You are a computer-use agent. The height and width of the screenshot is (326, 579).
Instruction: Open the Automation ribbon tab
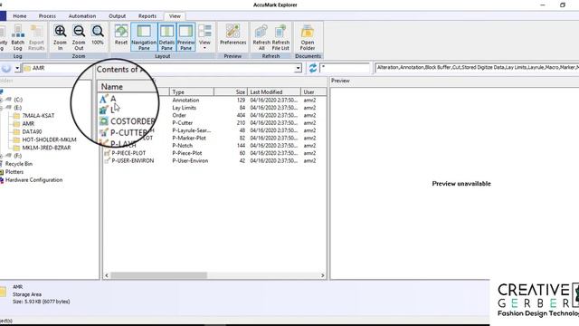coord(82,16)
